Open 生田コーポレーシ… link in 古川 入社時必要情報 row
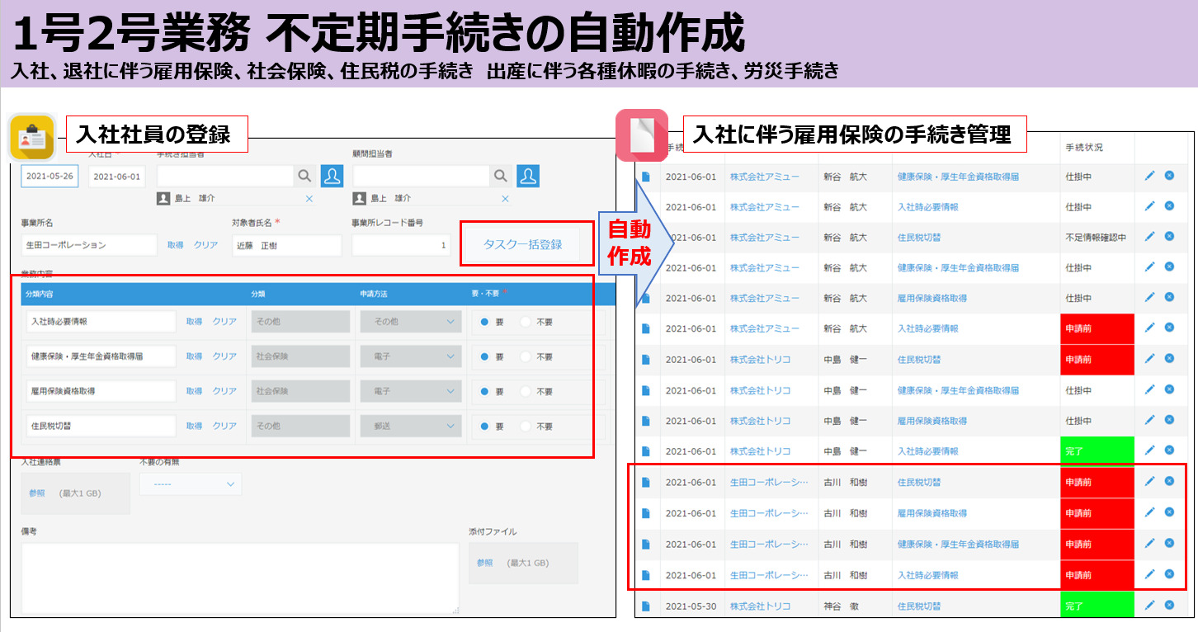Image resolution: width=1198 pixels, height=632 pixels. (769, 575)
